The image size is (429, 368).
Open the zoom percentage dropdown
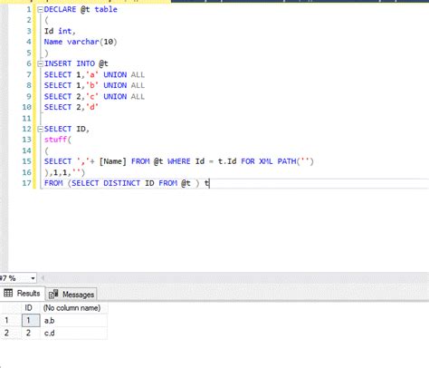point(33,278)
